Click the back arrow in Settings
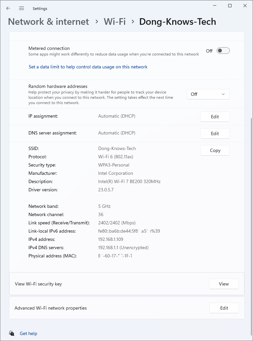253x341 pixels. [x=8, y=8]
